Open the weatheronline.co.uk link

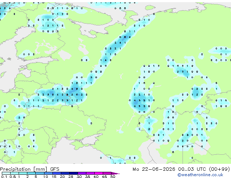point(200,175)
